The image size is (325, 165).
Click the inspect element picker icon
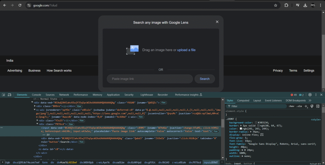click(x=3, y=95)
